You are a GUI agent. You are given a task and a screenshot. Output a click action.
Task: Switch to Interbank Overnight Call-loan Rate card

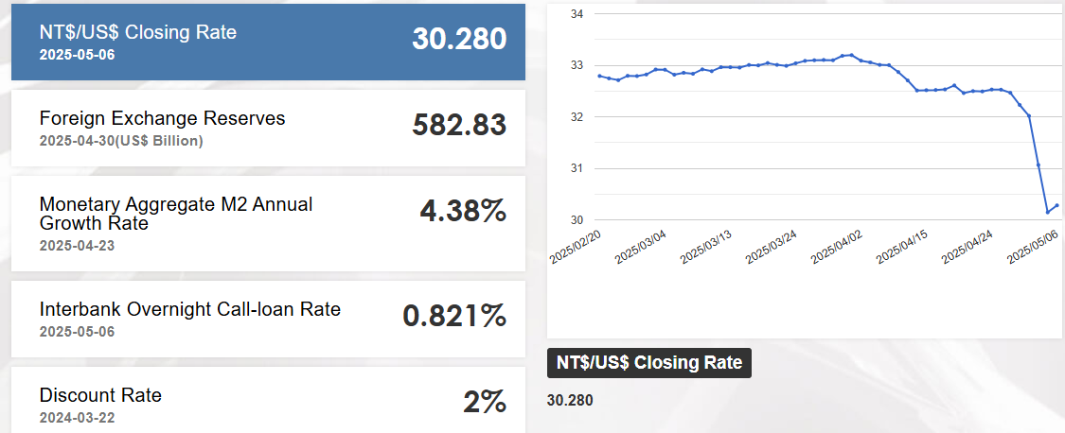(268, 319)
